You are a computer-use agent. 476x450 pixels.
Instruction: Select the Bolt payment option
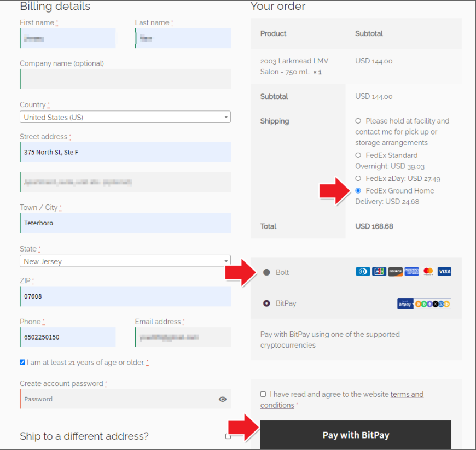click(x=266, y=272)
